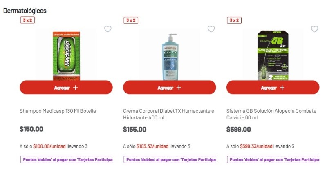
Task: Click Puntos dobles tag under Sistema GB
Action: point(273,160)
